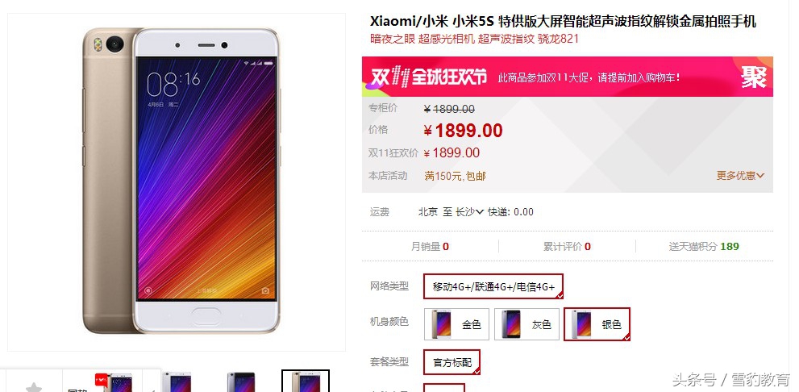
Task: Click the 累计评价 reviews count
Action: click(x=567, y=247)
